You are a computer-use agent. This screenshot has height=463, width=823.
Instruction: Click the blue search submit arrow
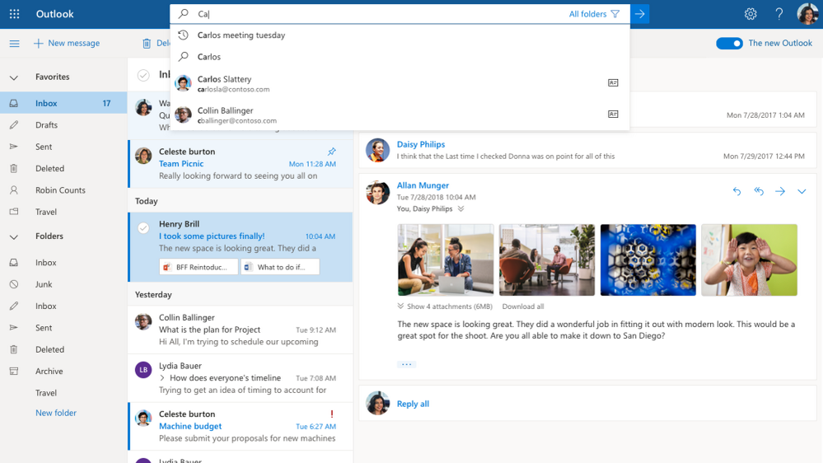point(639,14)
